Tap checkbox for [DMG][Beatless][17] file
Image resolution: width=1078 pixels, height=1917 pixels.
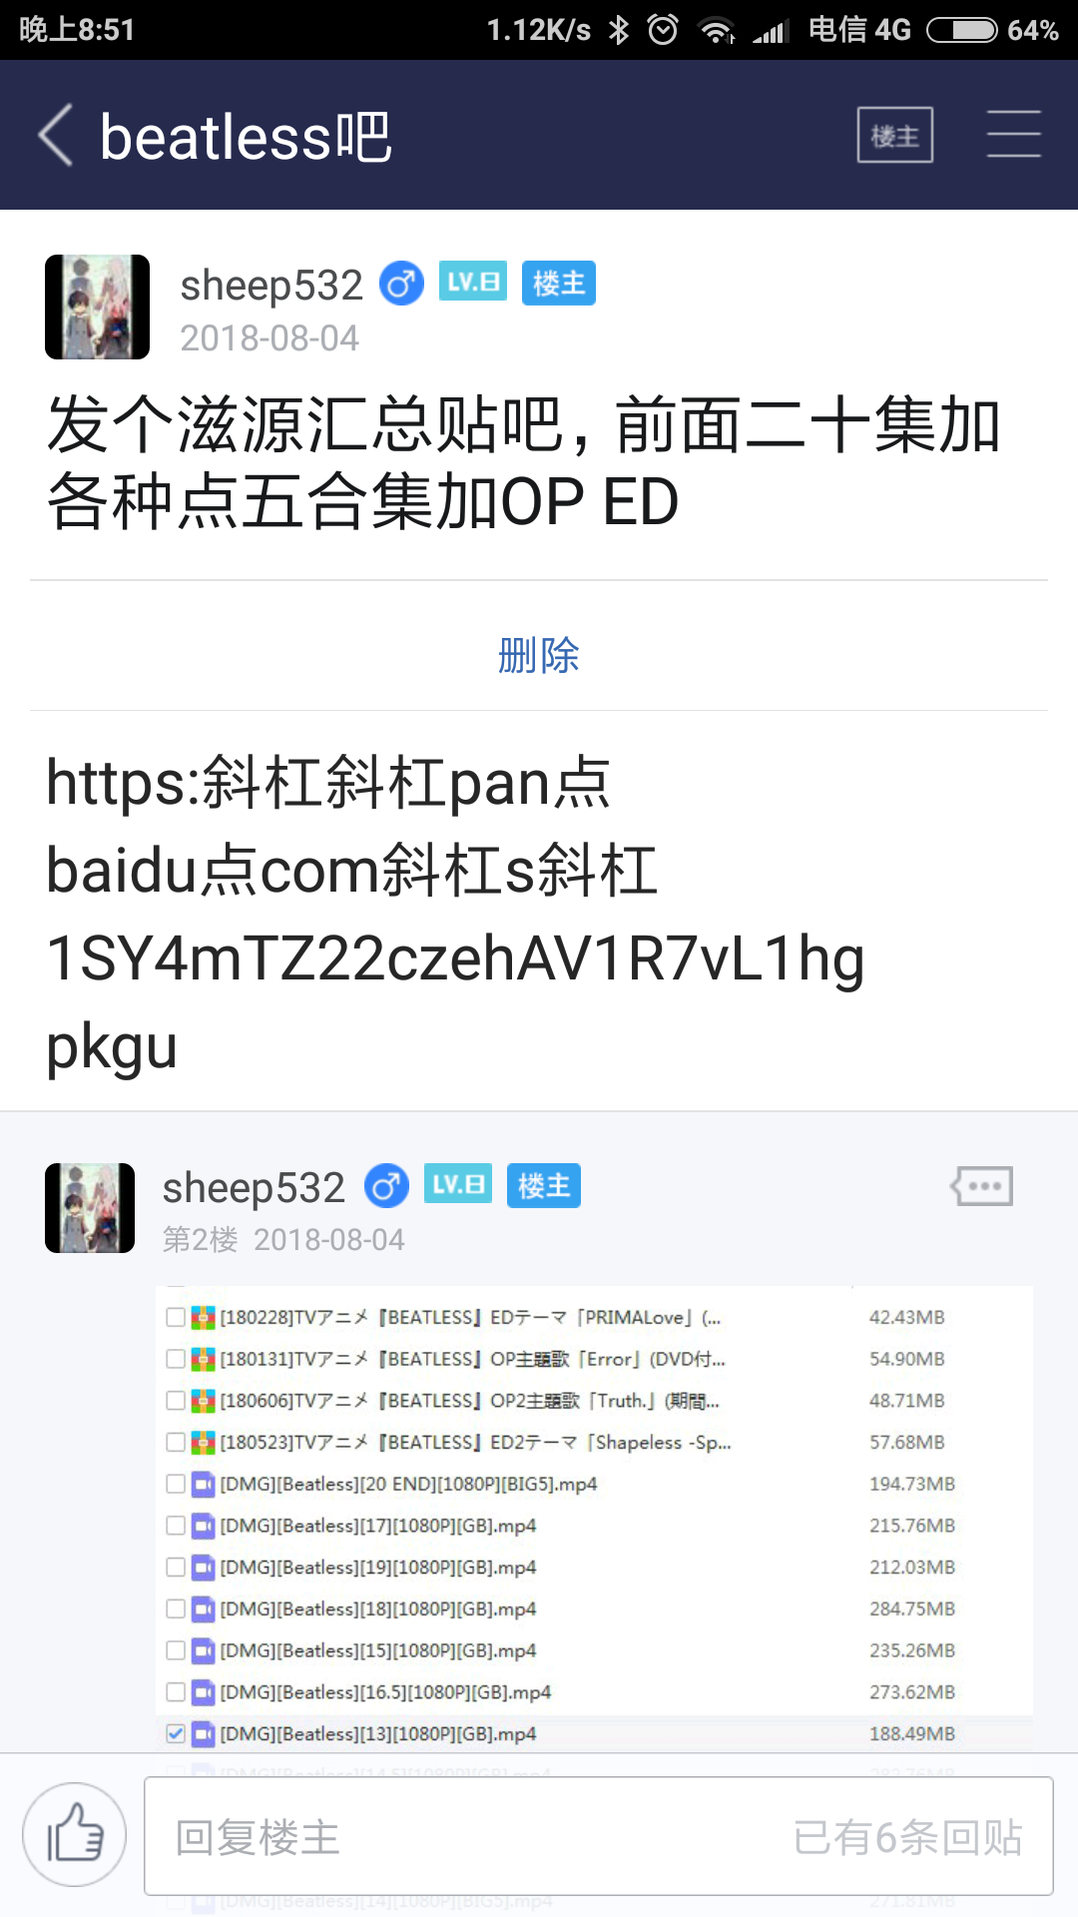(176, 1526)
